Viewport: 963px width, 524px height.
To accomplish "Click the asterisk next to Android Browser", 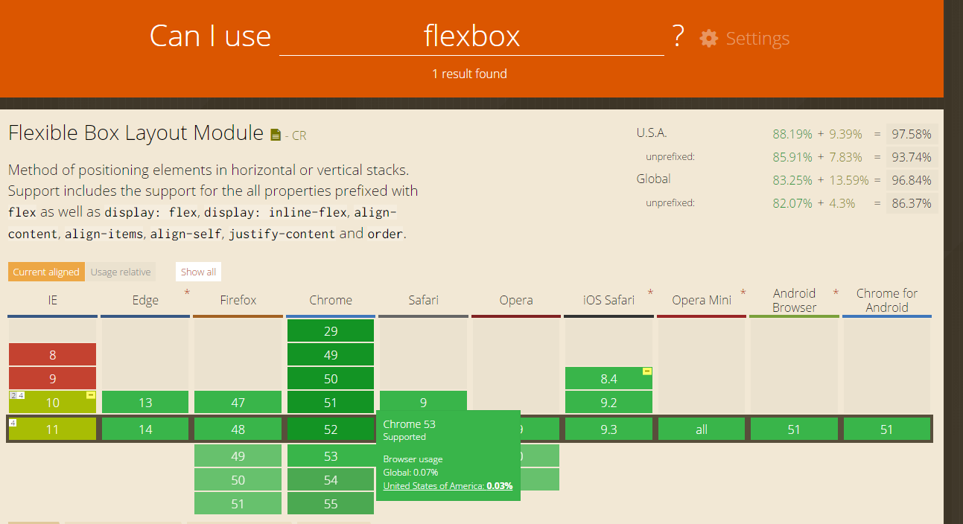I will (836, 293).
